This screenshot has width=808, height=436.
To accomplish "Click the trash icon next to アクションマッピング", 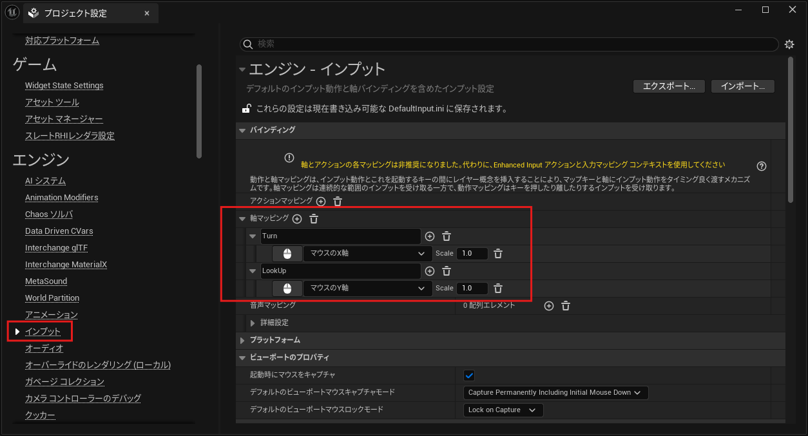I will coord(338,202).
